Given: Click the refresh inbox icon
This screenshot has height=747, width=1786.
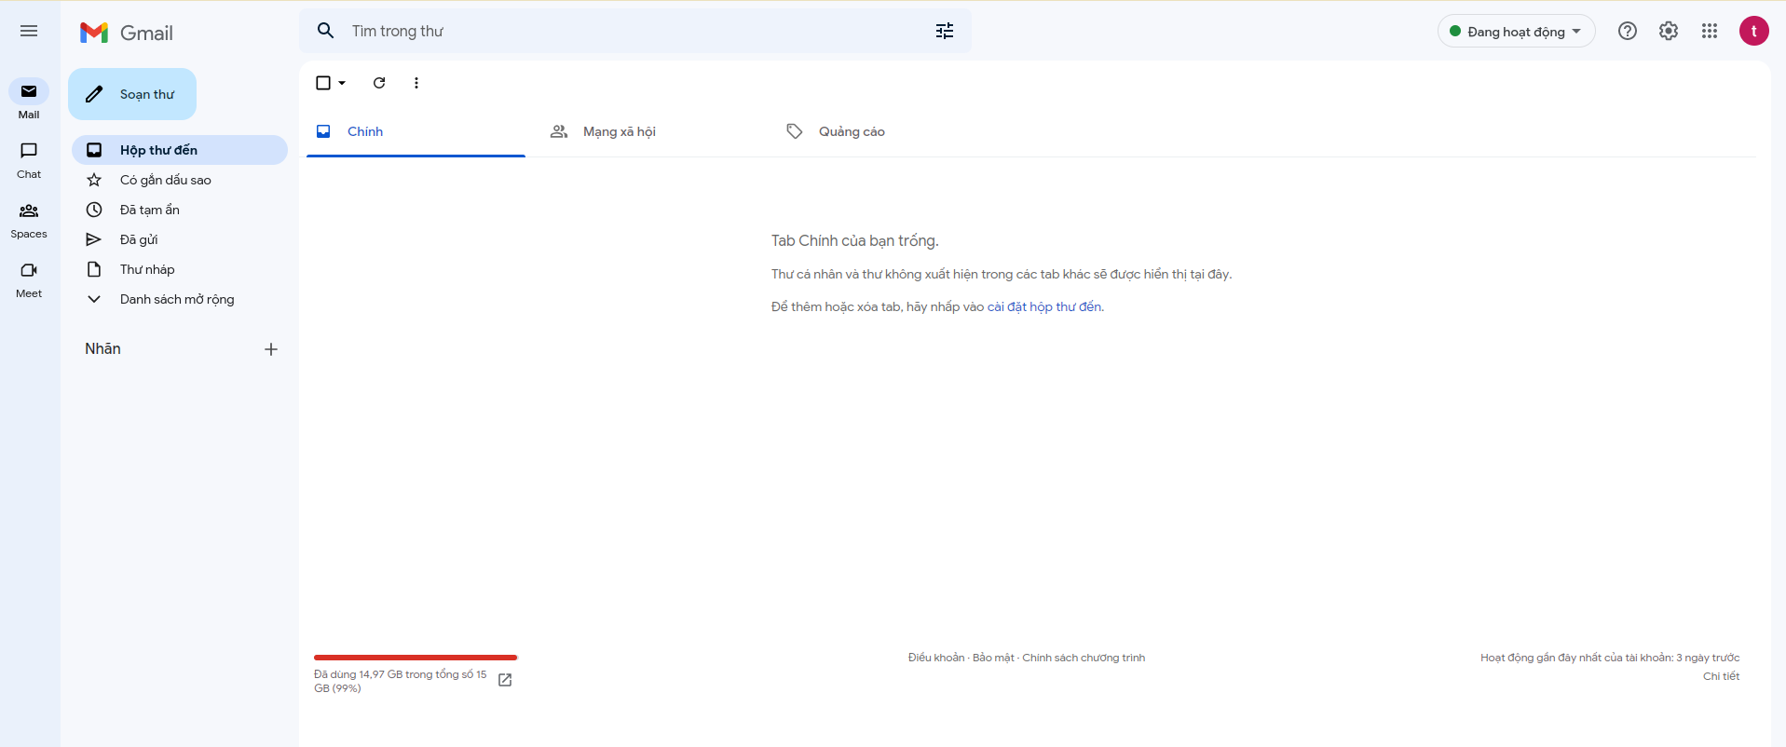Looking at the screenshot, I should pos(379,83).
